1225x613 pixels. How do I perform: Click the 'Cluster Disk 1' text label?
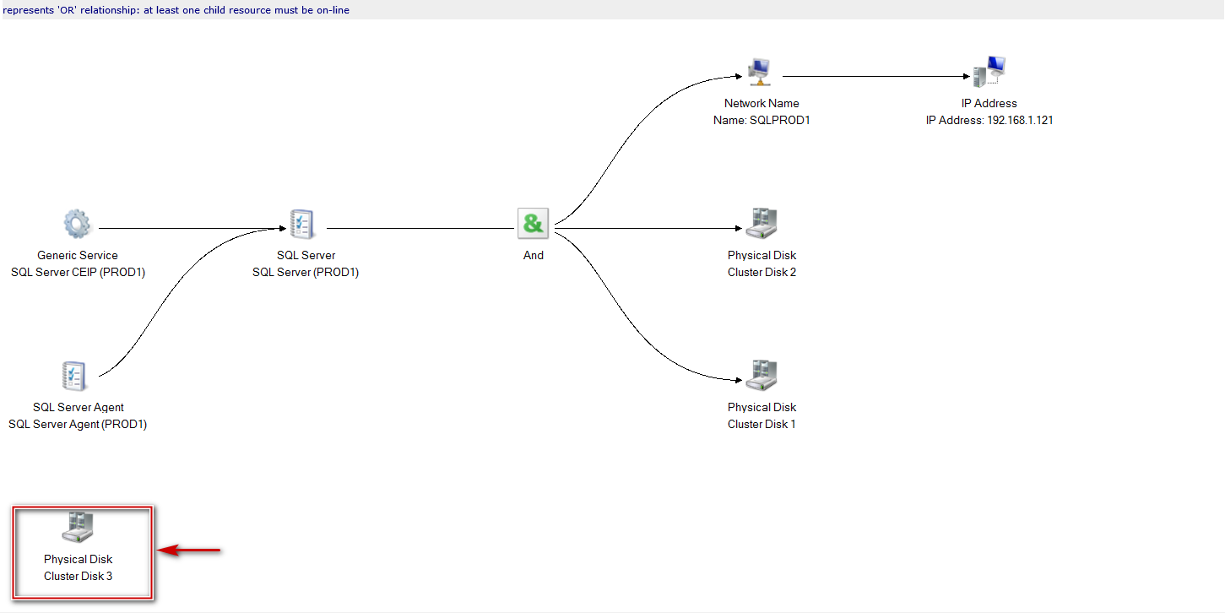pos(762,424)
